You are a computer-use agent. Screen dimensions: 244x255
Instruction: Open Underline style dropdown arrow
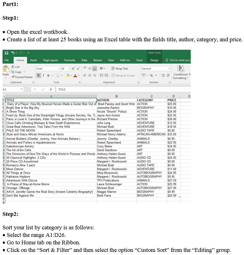click(x=52, y=75)
